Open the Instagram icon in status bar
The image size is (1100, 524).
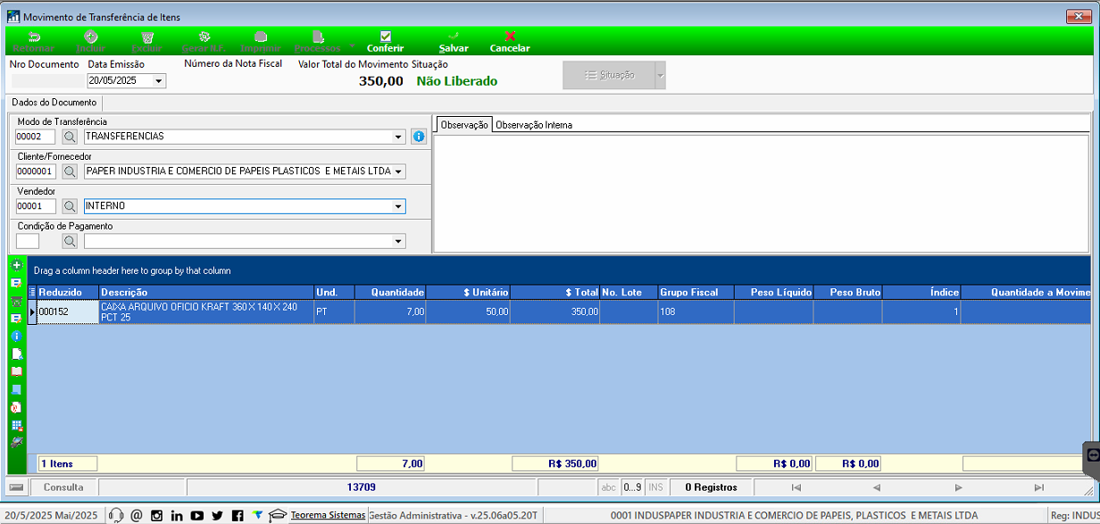(x=156, y=515)
